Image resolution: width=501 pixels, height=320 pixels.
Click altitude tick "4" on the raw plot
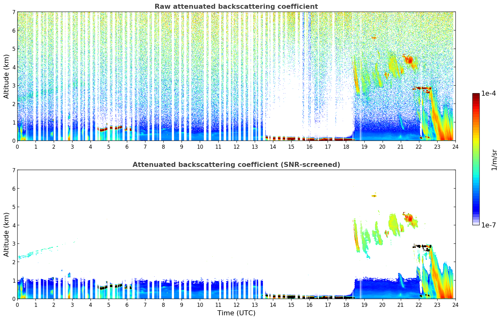pos(14,67)
